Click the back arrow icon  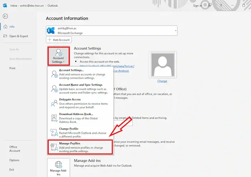[5, 16]
